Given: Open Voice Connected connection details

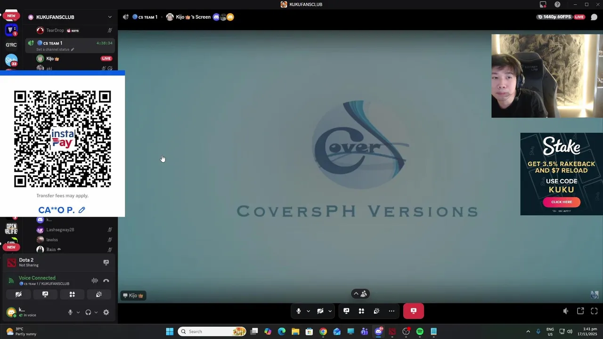Looking at the screenshot, I should [37, 278].
